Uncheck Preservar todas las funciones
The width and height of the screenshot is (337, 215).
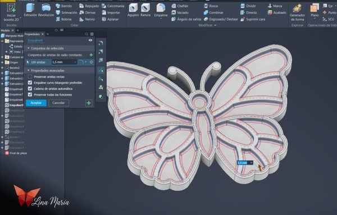[30, 95]
